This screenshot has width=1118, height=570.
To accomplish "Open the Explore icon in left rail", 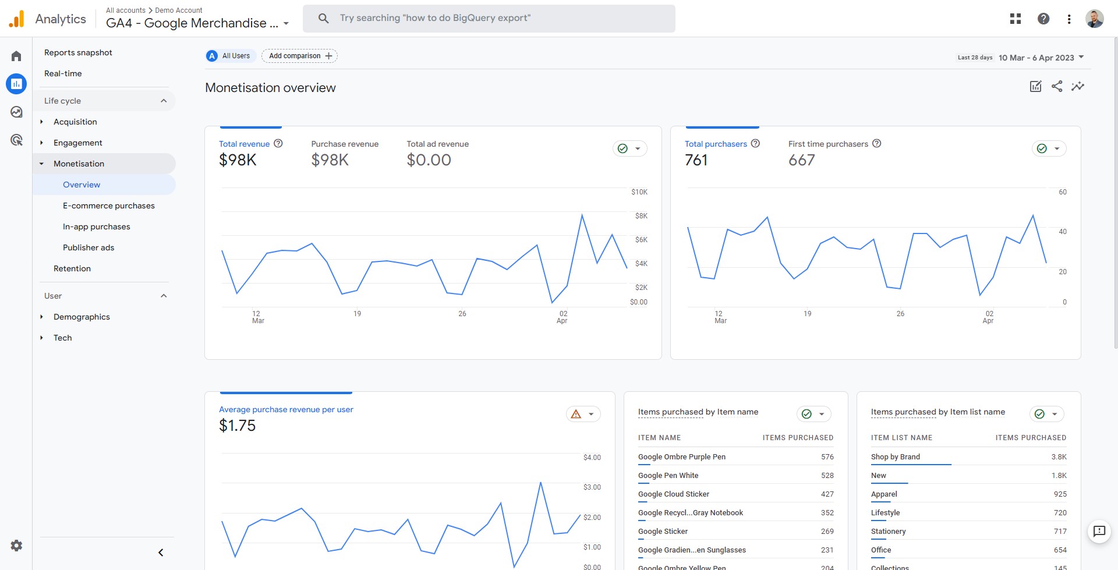I will (x=16, y=112).
